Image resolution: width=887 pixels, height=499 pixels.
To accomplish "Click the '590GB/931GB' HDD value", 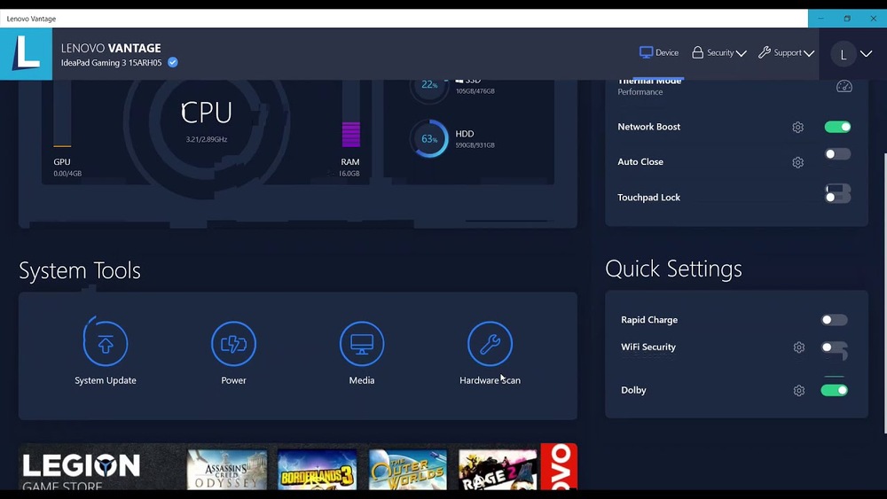I will click(475, 145).
